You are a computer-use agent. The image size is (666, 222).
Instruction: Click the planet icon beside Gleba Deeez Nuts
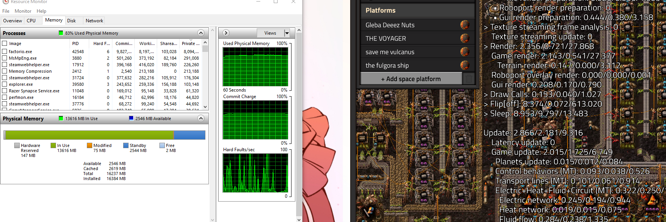465,25
